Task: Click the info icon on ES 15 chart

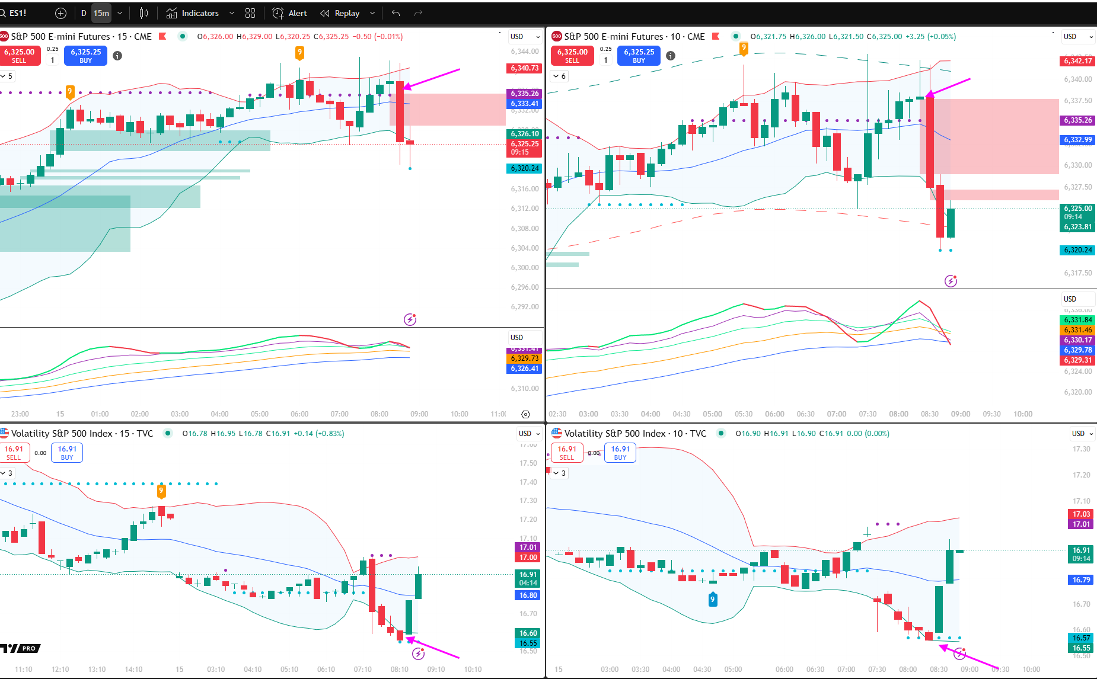Action: tap(117, 56)
